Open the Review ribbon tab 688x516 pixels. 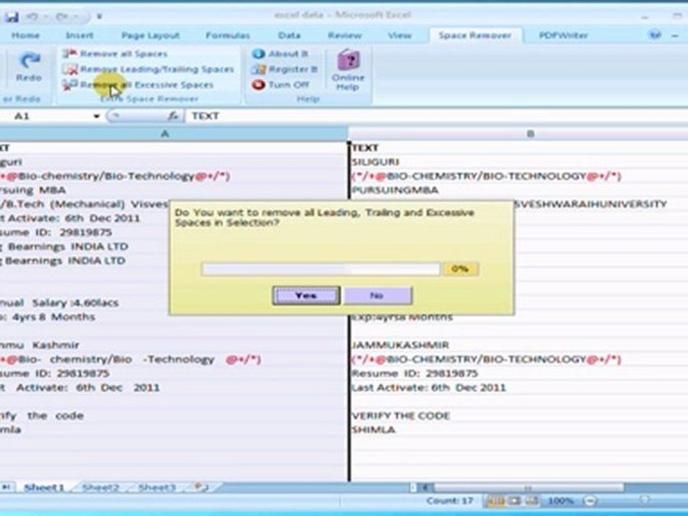(x=345, y=35)
